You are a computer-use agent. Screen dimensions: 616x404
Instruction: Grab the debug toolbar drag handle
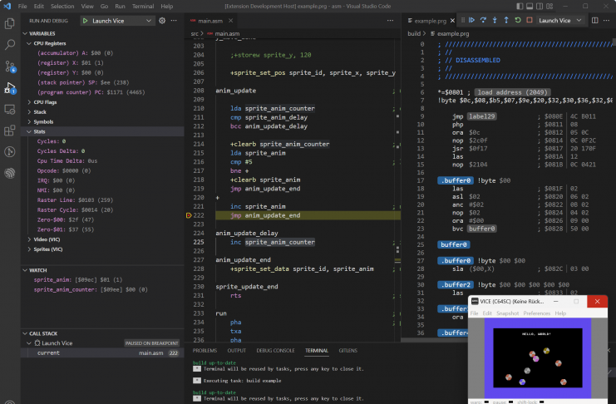463,20
